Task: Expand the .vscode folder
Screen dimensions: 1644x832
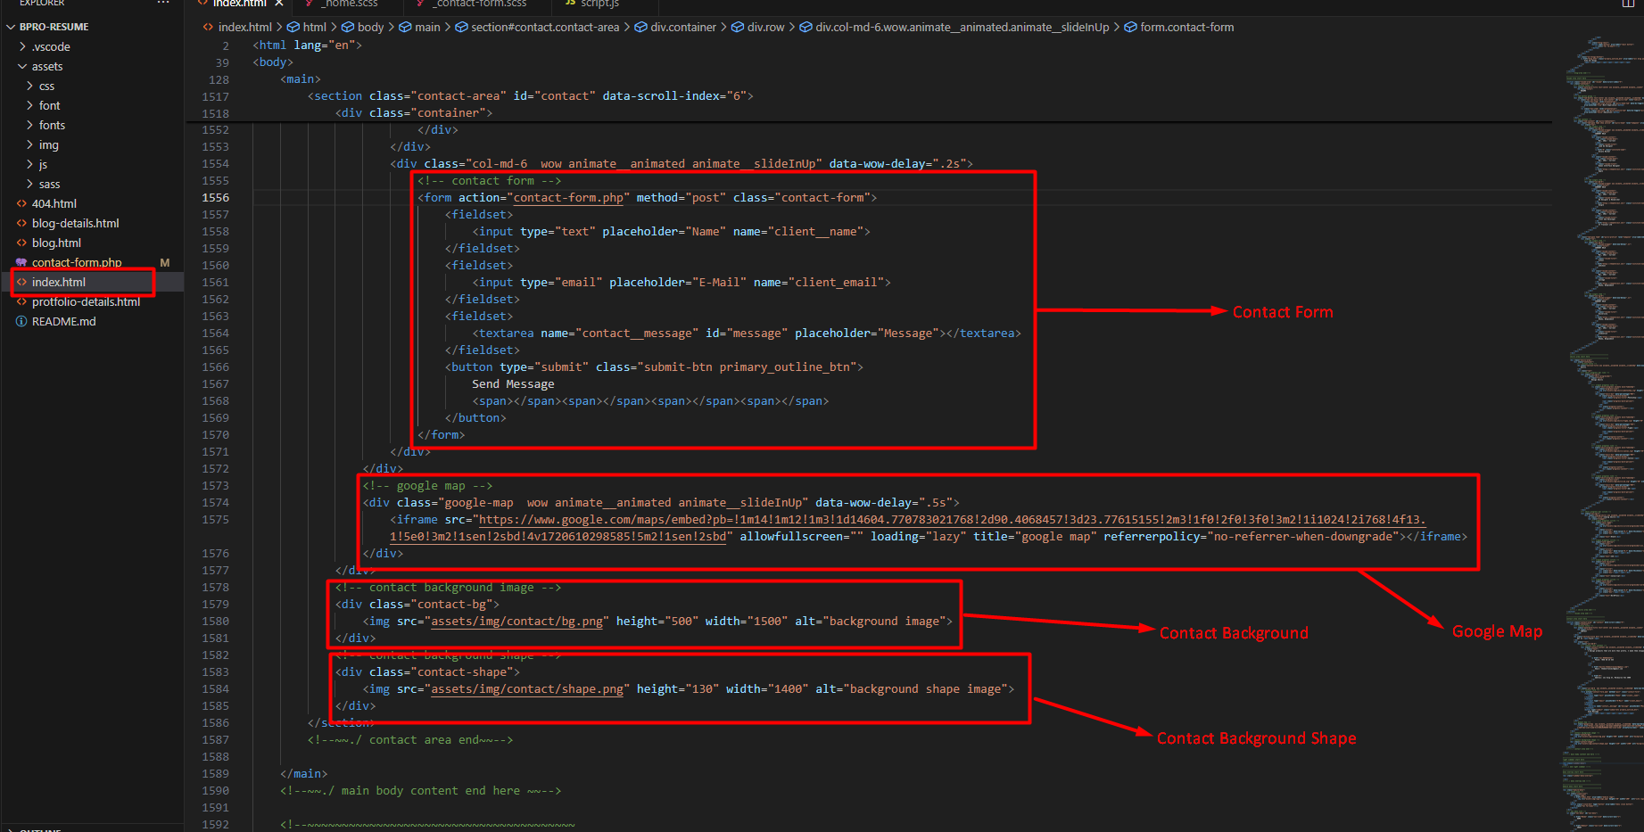Action: pos(50,46)
